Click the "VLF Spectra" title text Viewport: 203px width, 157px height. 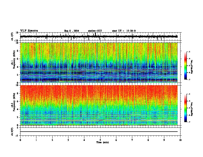click(x=29, y=31)
